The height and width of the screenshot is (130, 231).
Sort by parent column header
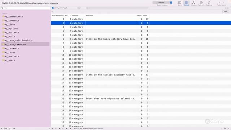click(x=139, y=15)
